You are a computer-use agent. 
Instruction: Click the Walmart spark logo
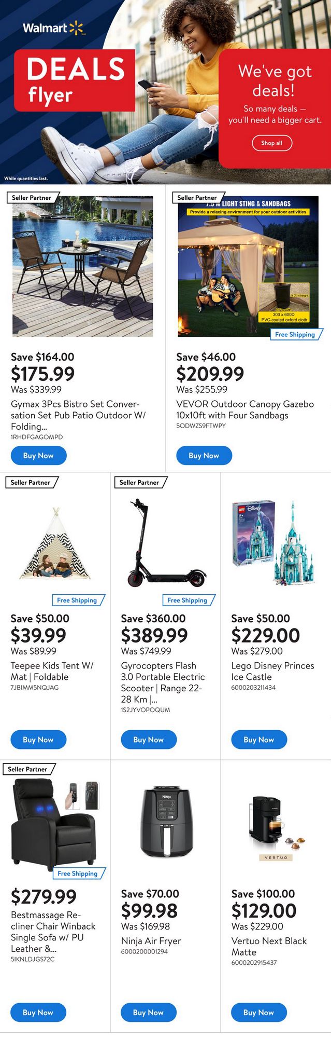76,28
